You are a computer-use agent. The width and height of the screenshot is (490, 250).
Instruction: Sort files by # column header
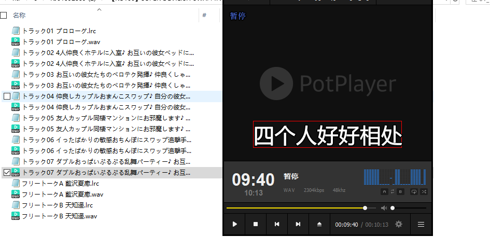pos(204,15)
